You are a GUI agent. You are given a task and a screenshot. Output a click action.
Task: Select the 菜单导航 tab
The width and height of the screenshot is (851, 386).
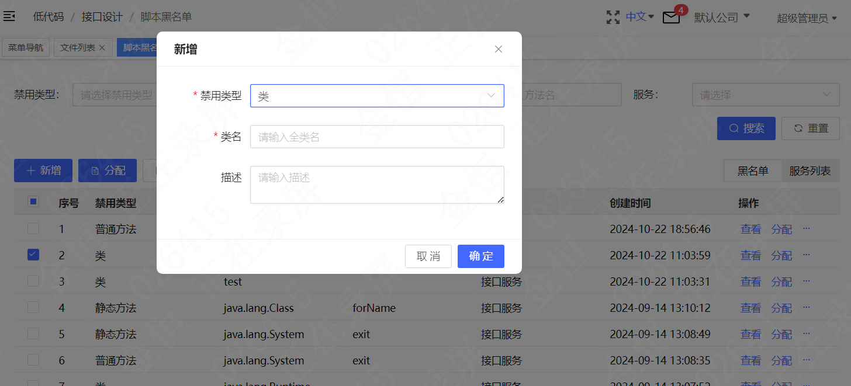click(26, 48)
